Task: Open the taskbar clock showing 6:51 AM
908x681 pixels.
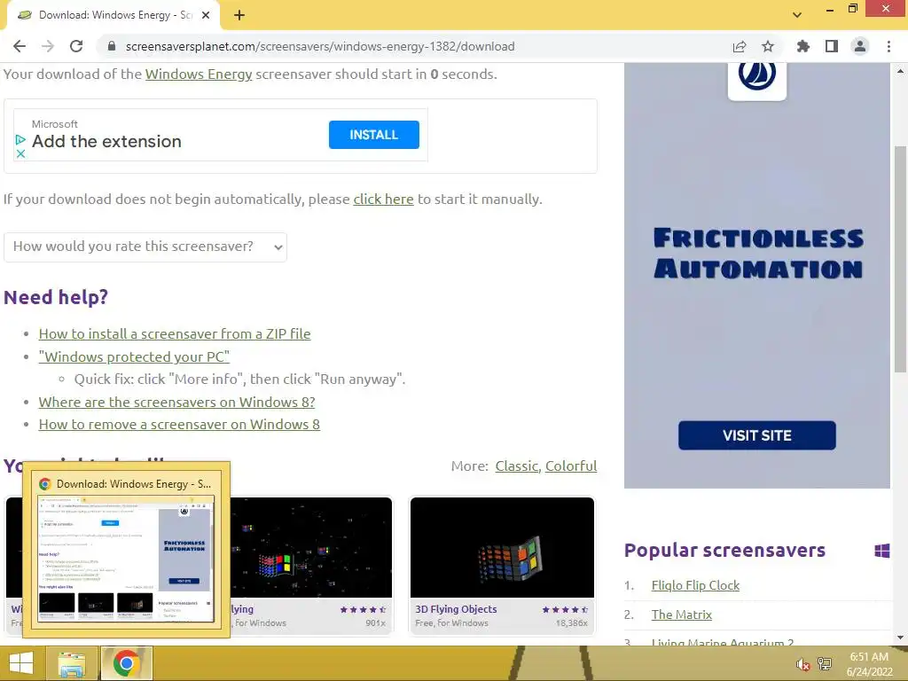Action: (869, 663)
